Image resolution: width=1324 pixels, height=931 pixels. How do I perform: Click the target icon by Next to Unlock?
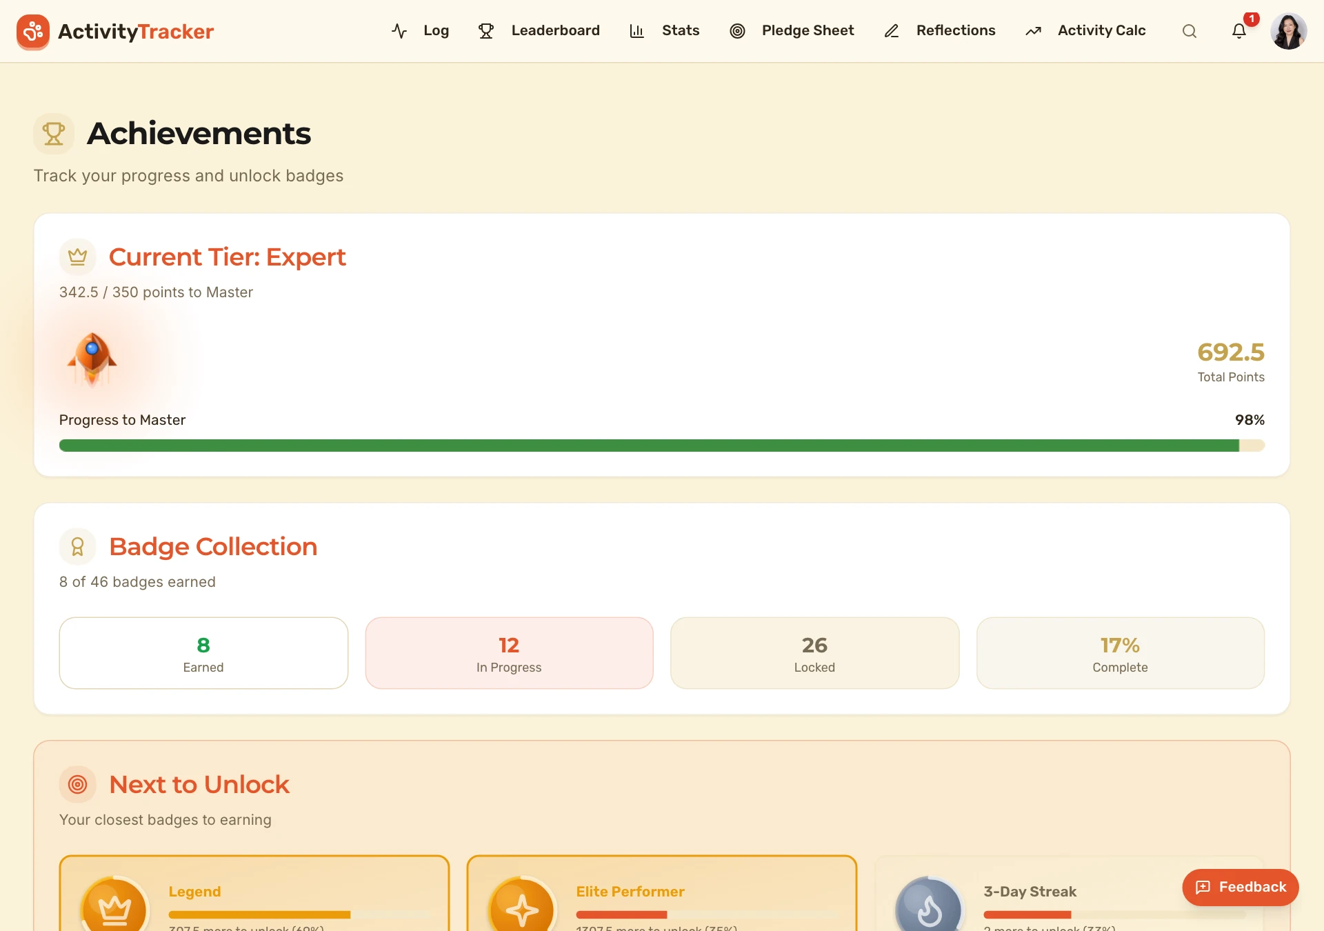pos(77,785)
